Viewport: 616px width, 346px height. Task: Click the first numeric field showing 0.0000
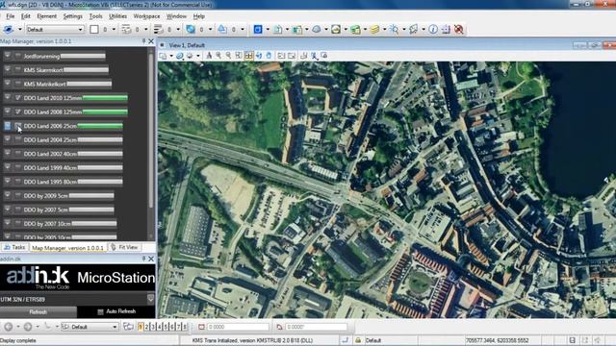(238, 327)
